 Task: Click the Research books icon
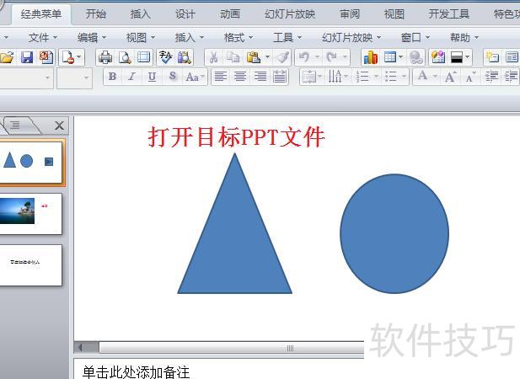(x=185, y=57)
